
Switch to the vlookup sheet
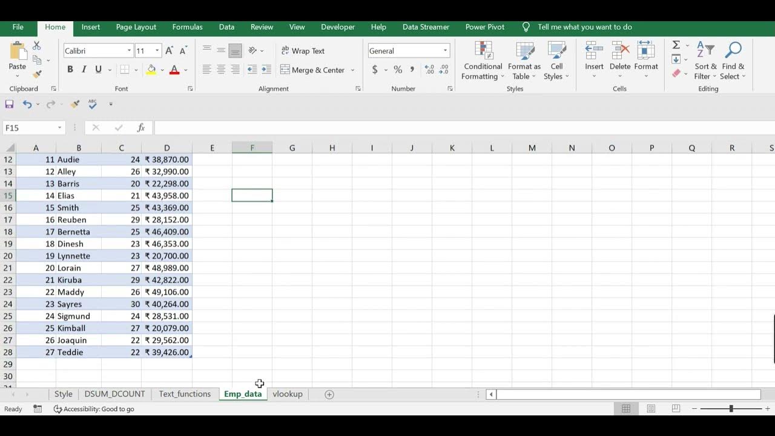(x=288, y=394)
